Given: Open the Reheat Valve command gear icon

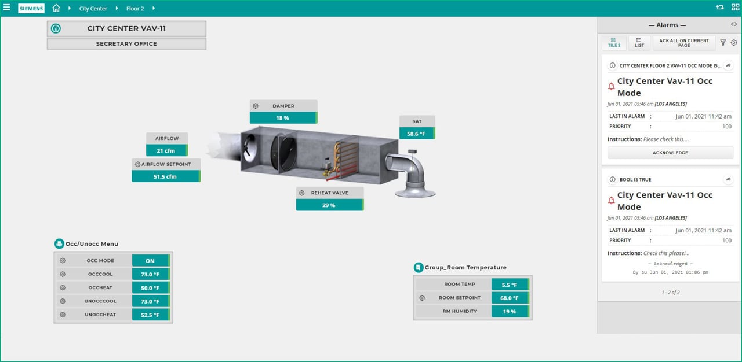Looking at the screenshot, I should click(301, 193).
